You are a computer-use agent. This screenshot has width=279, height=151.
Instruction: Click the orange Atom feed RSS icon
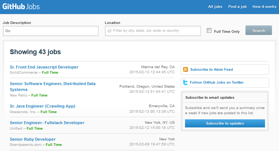point(186,69)
